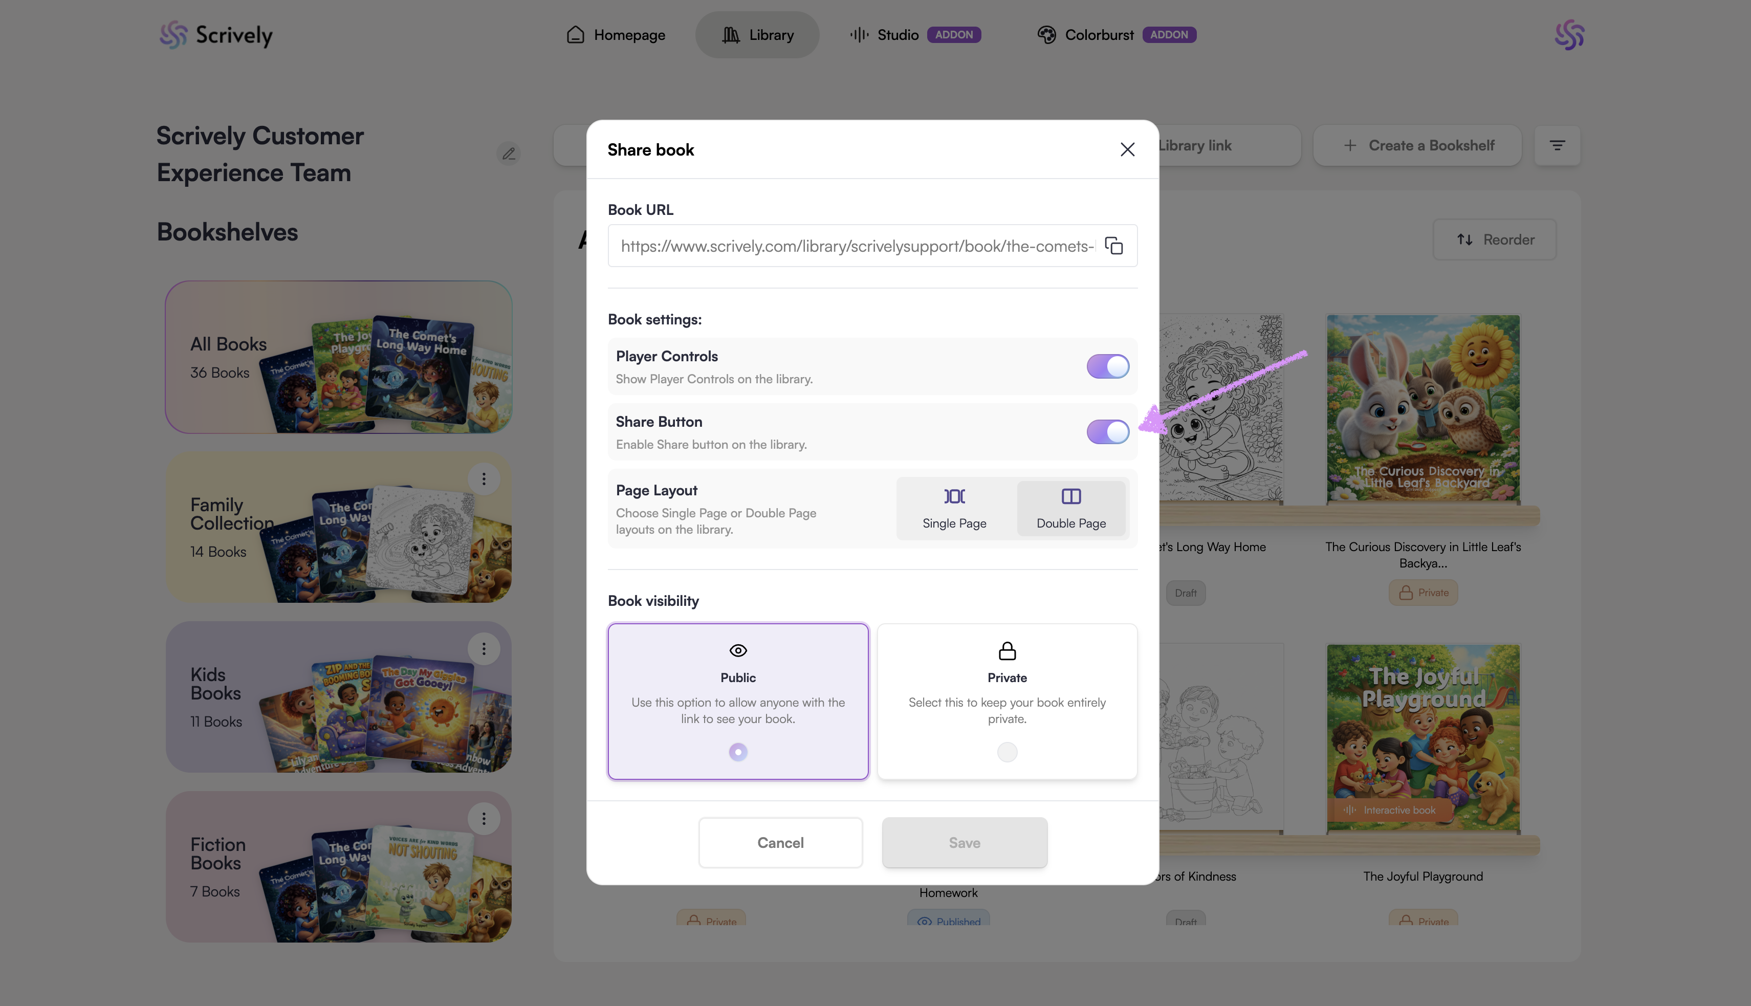The width and height of the screenshot is (1751, 1006).
Task: Toggle the Player Controls switch
Action: (x=1107, y=366)
